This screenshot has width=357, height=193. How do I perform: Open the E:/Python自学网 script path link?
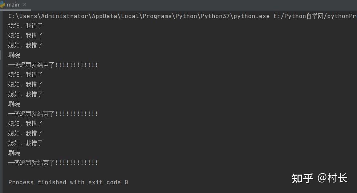(x=315, y=16)
